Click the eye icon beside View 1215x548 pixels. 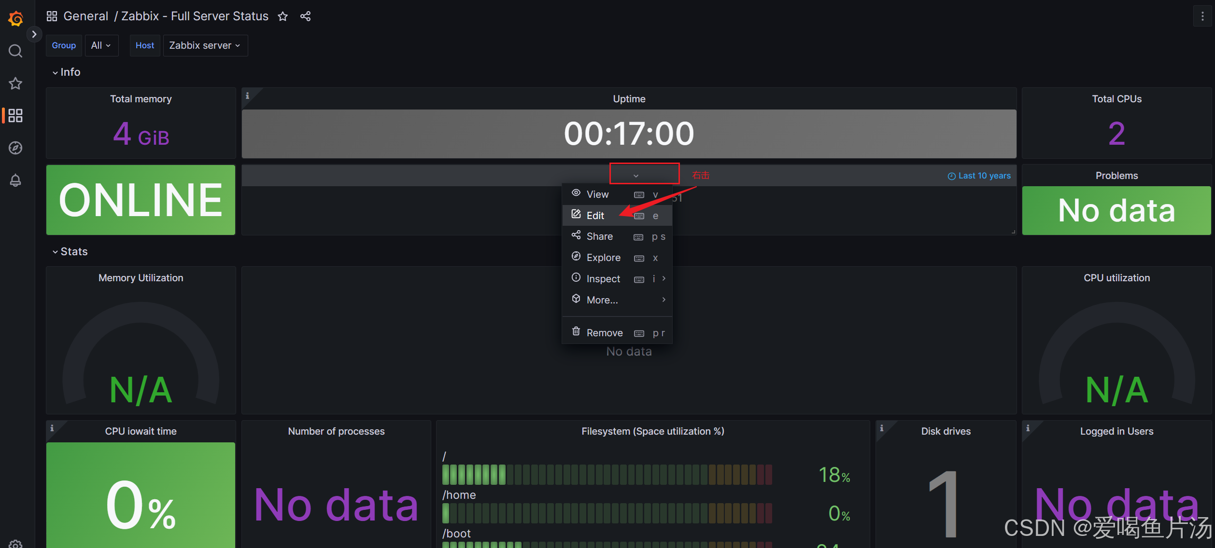(x=576, y=193)
